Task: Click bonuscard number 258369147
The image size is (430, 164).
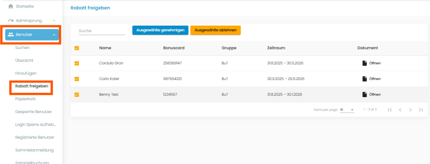Action: pos(173,63)
